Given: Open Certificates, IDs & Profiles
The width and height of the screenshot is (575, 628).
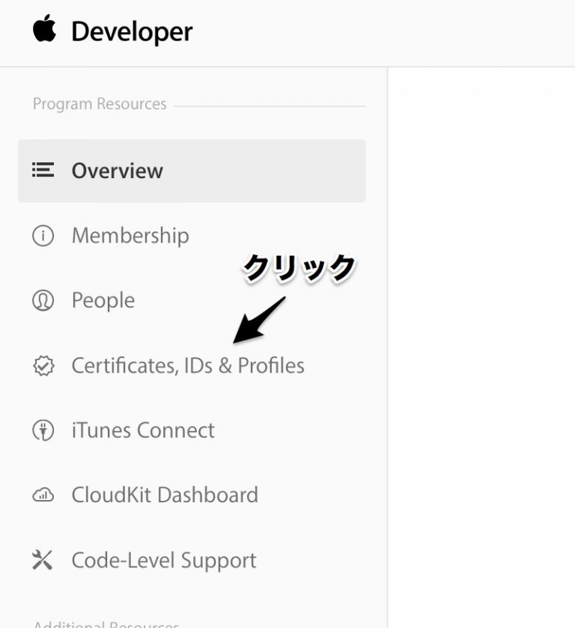Looking at the screenshot, I should (188, 366).
